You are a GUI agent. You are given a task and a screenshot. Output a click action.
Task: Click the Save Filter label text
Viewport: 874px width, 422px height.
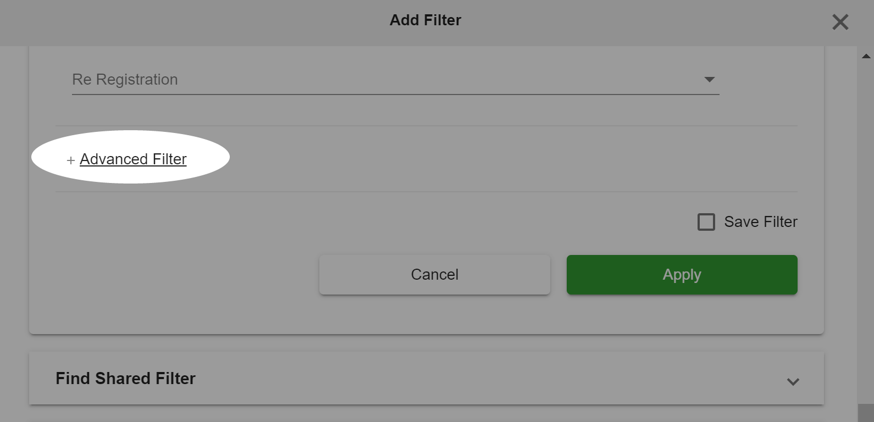(760, 221)
